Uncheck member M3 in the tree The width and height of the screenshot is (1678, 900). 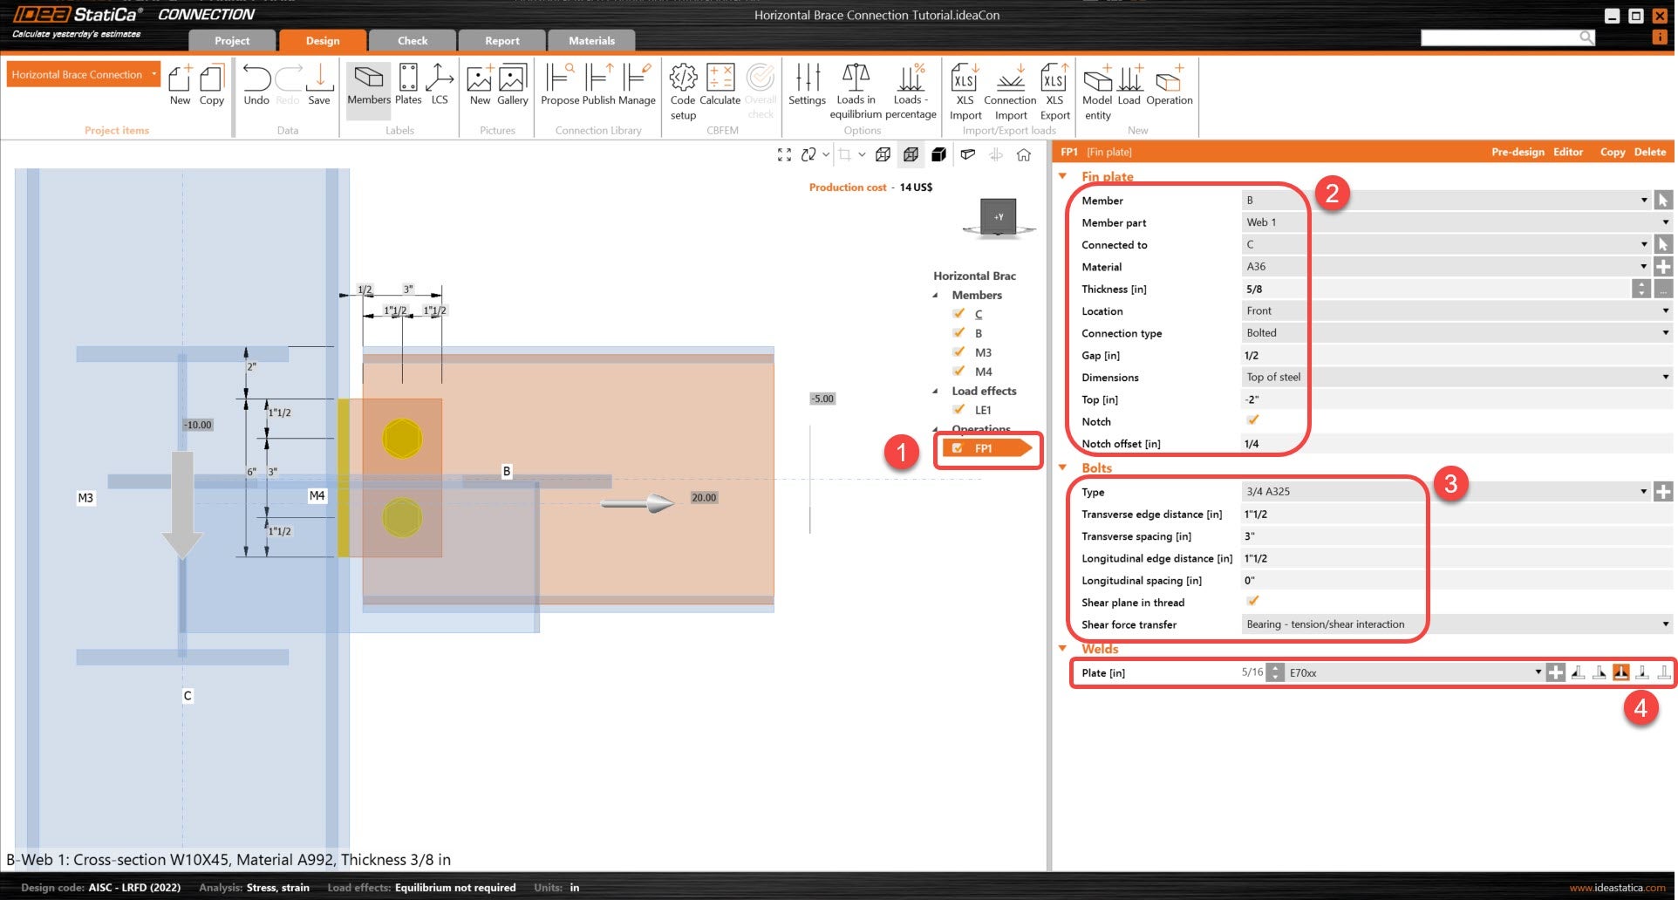coord(958,352)
